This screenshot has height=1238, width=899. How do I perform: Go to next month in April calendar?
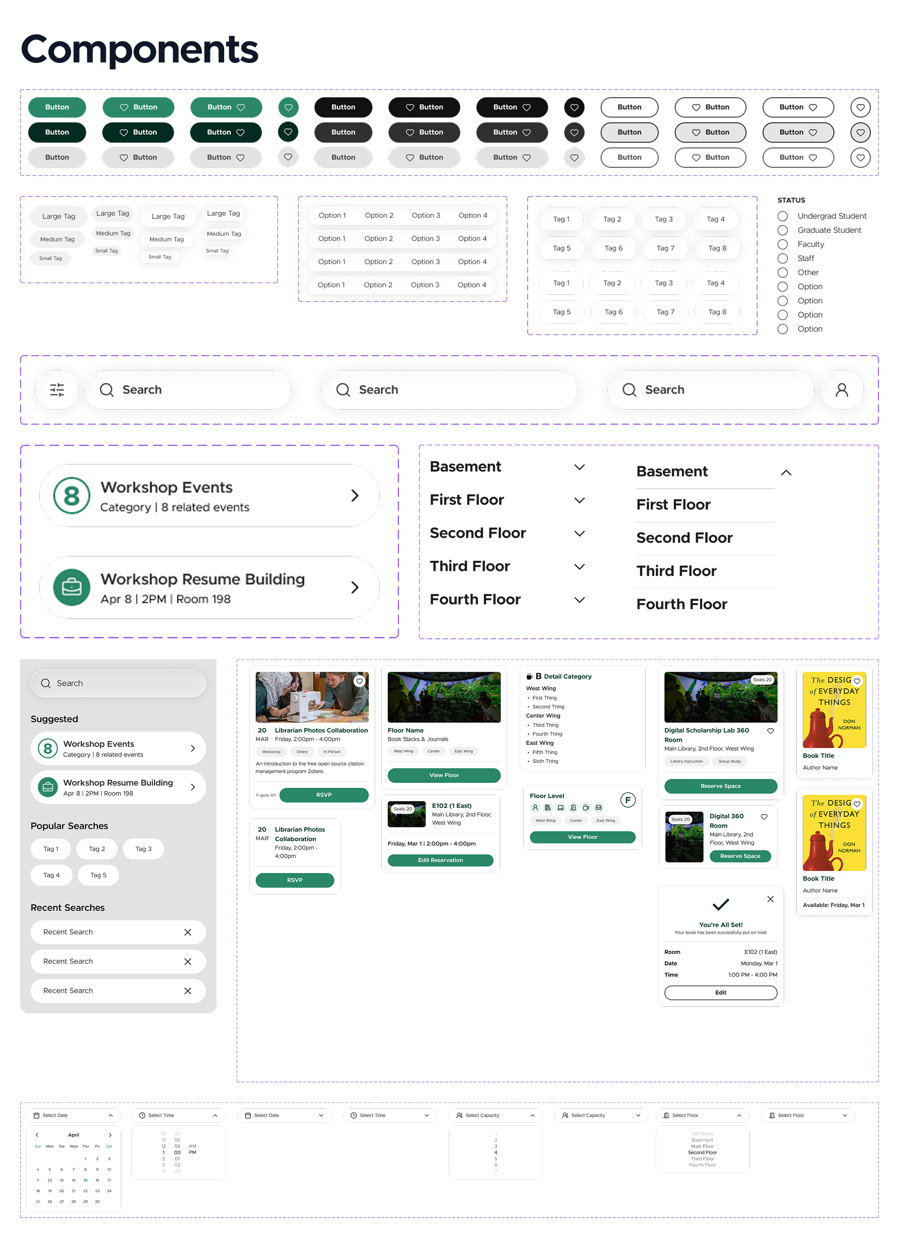point(110,1135)
